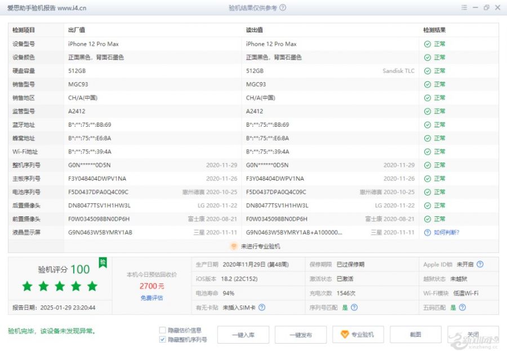507x351 pixels.
Task: Click the 电池序列号 row label
Action: coord(26,192)
